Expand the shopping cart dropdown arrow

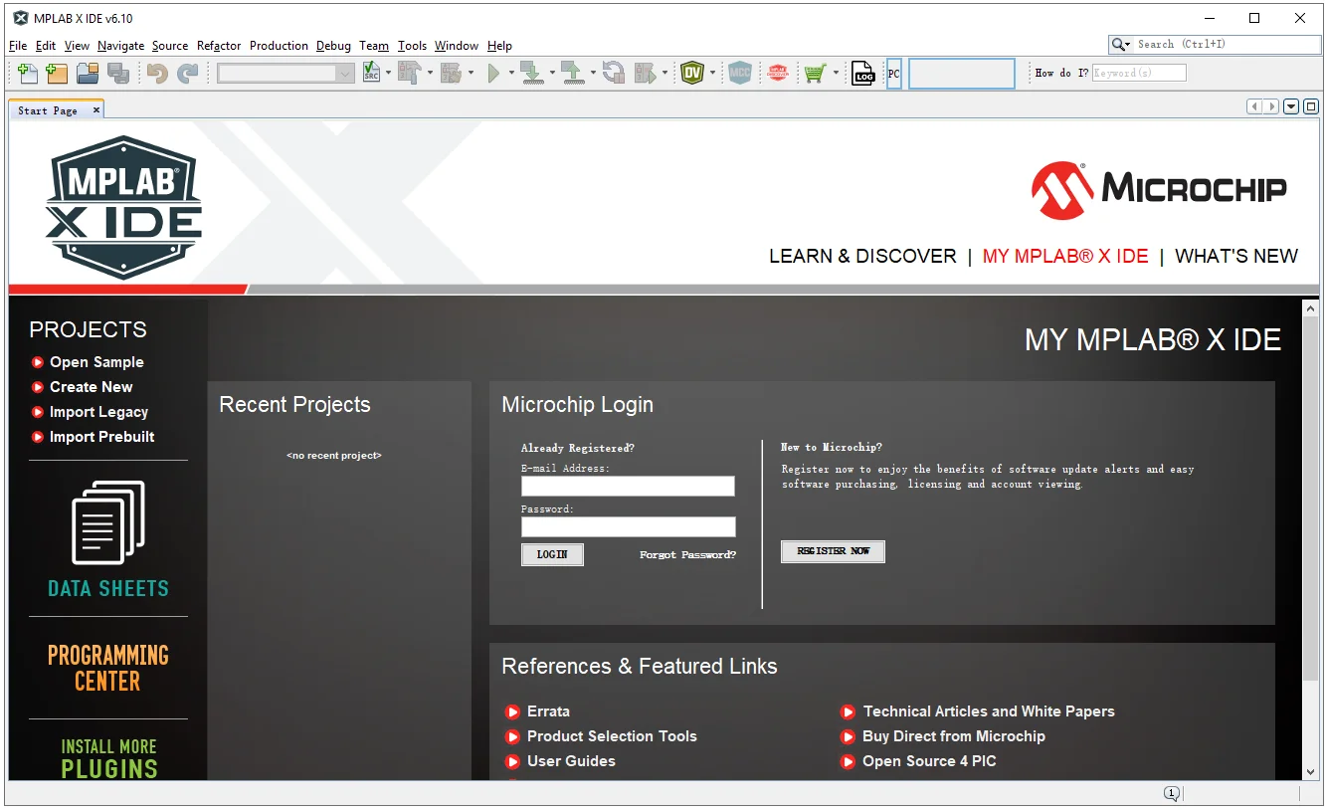tap(836, 73)
